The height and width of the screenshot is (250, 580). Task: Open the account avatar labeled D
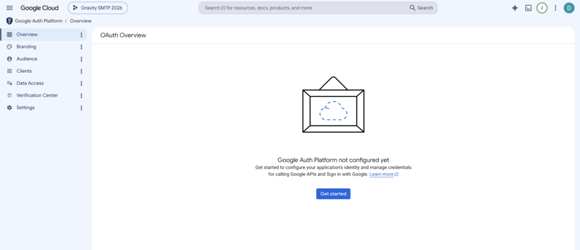569,8
